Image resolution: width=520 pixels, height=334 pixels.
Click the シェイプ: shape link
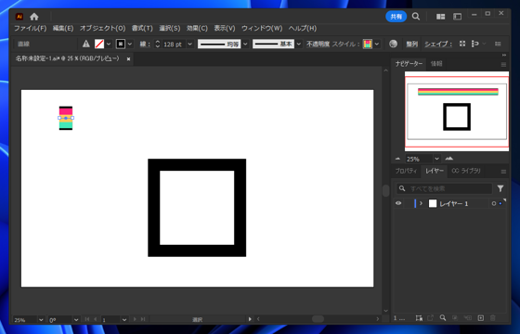pyautogui.click(x=438, y=44)
